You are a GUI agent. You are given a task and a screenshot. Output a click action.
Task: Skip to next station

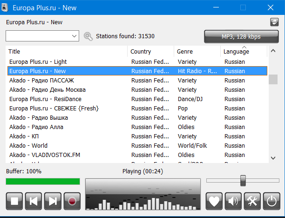click(53, 201)
